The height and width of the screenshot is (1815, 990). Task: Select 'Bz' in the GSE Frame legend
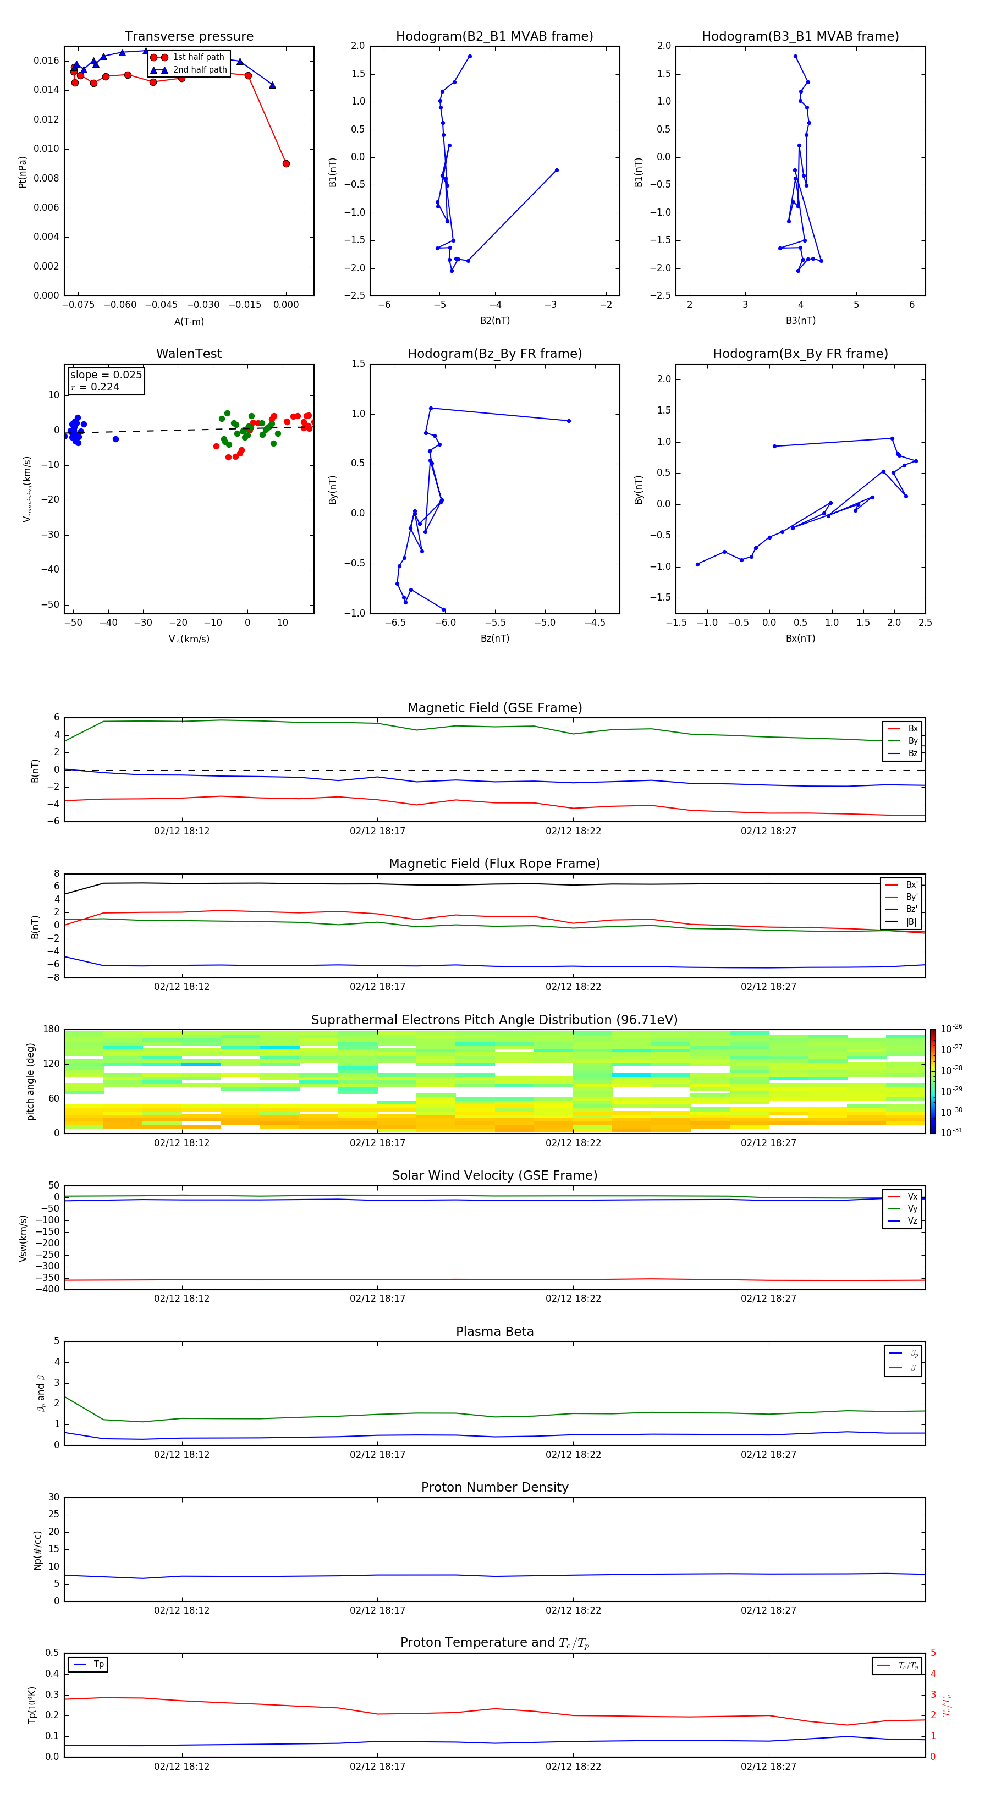click(x=903, y=753)
